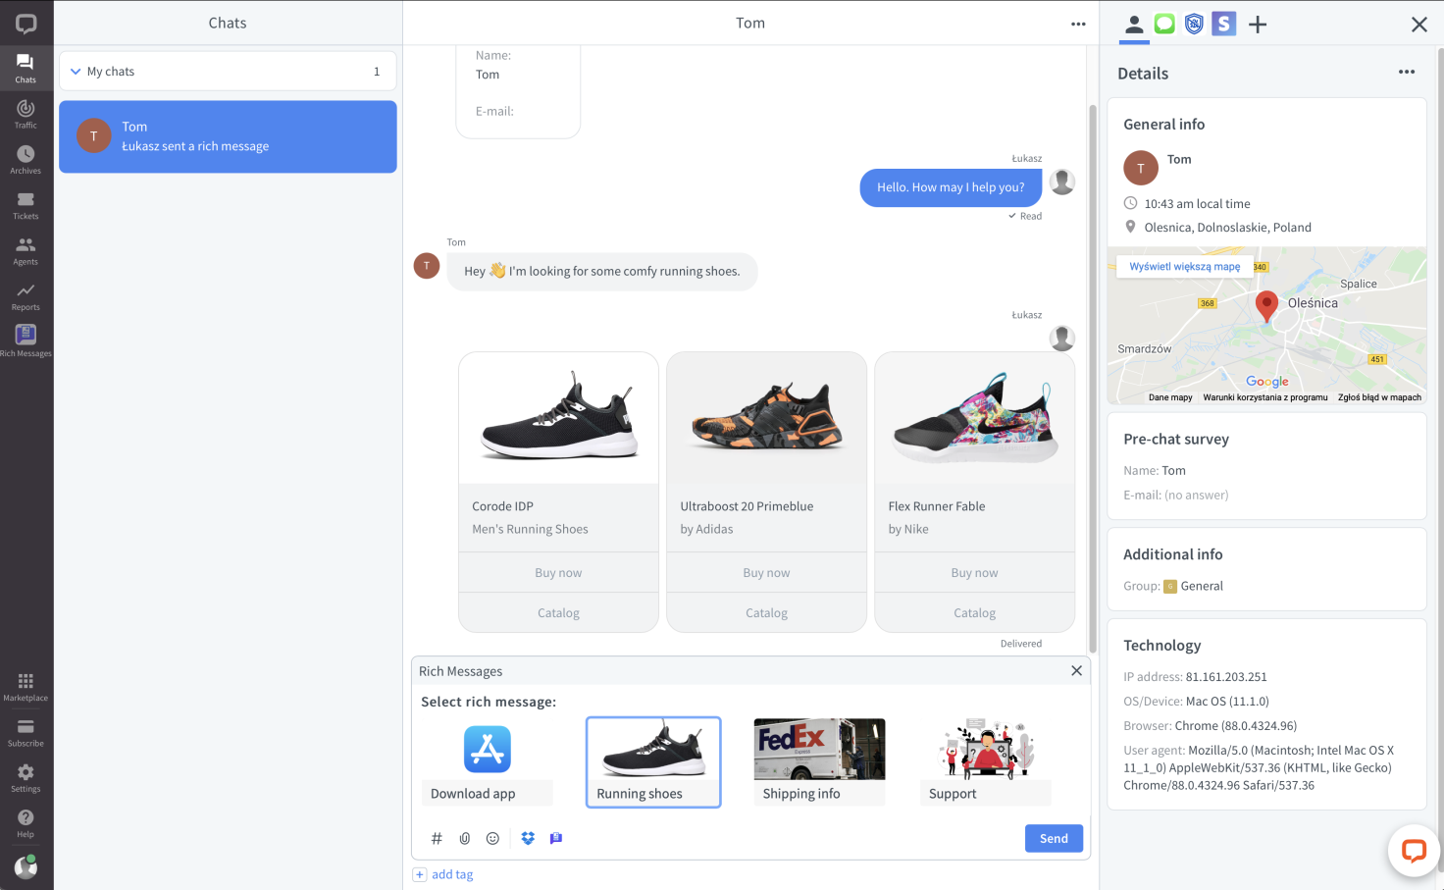Screen dimensions: 1444x890
Task: Close the Rich Messages picker panel
Action: click(1076, 670)
